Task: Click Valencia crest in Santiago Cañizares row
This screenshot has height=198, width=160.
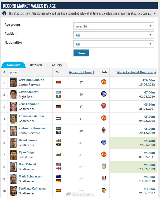Action: pyautogui.click(x=104, y=191)
